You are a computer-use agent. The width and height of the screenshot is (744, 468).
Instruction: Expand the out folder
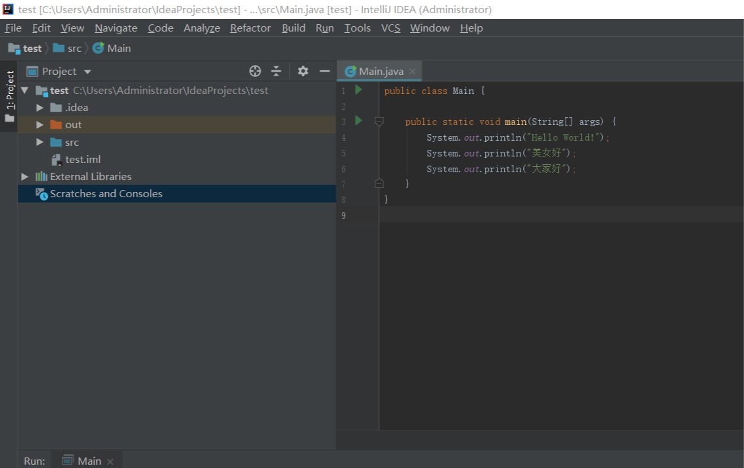pyautogui.click(x=40, y=125)
